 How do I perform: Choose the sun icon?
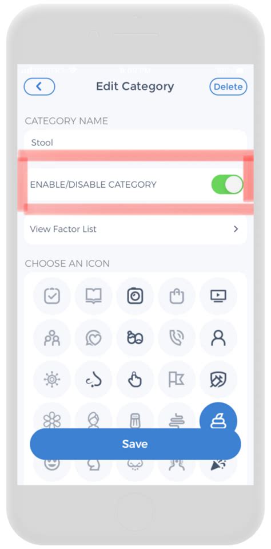pos(52,380)
